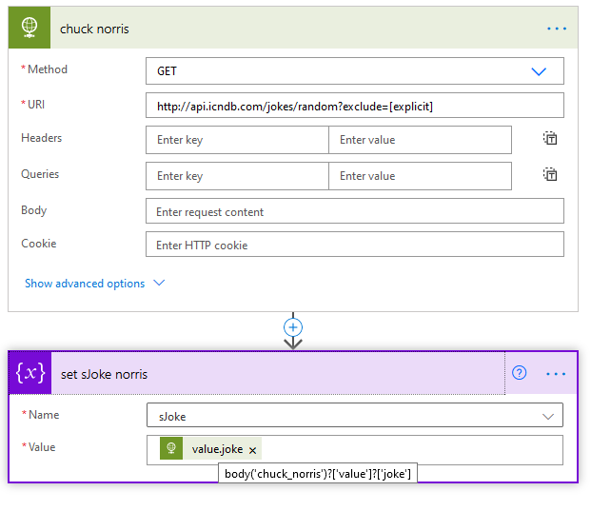The width and height of the screenshot is (591, 511).
Task: Open the chuck norris action ellipsis menu
Action: [557, 29]
